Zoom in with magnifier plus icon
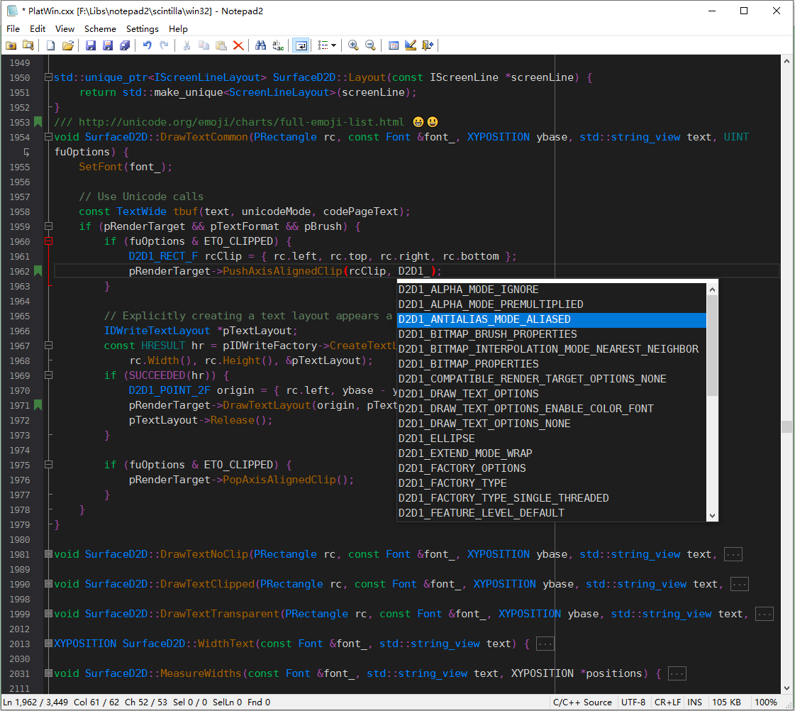 tap(353, 45)
